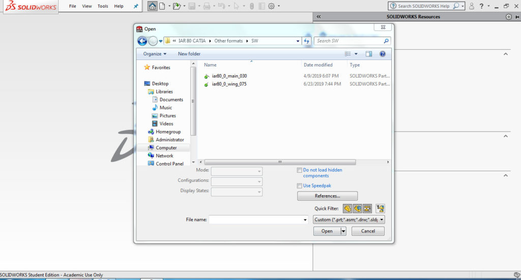
Task: Select Desktop in the navigation pane
Action: (160, 84)
